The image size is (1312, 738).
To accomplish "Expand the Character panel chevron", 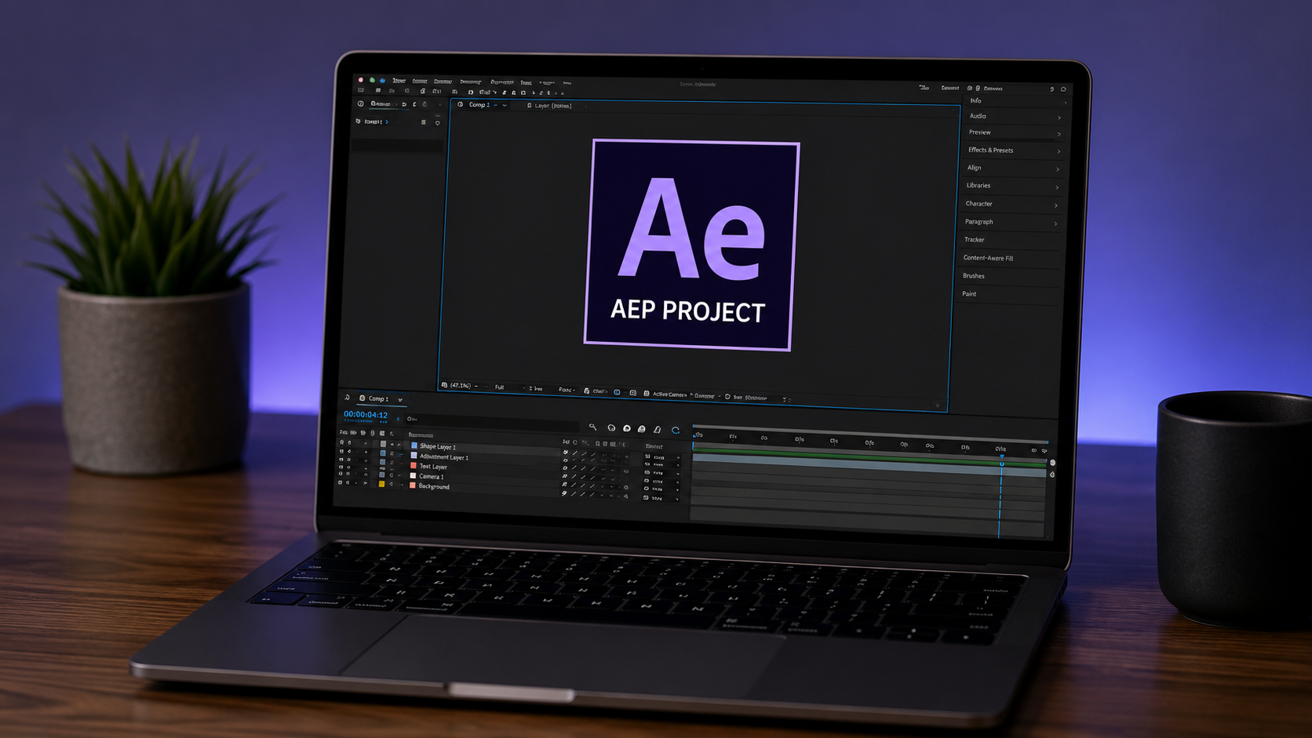I will point(1056,205).
